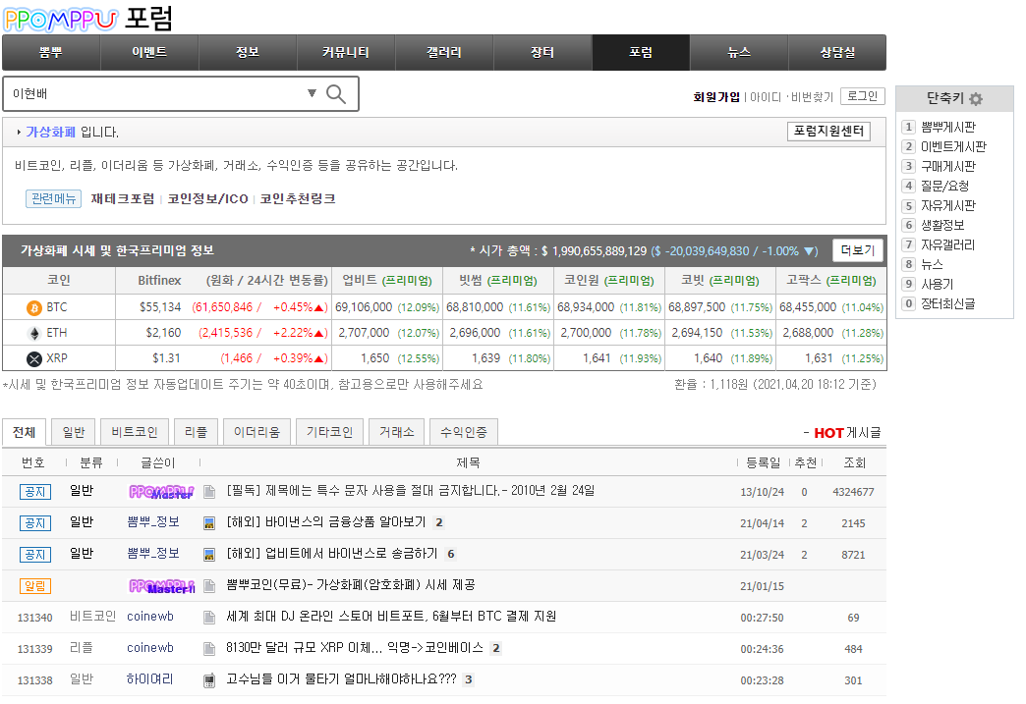This screenshot has height=704, width=1026.
Task: Open the 뽐뿌 main menu
Action: [x=51, y=52]
